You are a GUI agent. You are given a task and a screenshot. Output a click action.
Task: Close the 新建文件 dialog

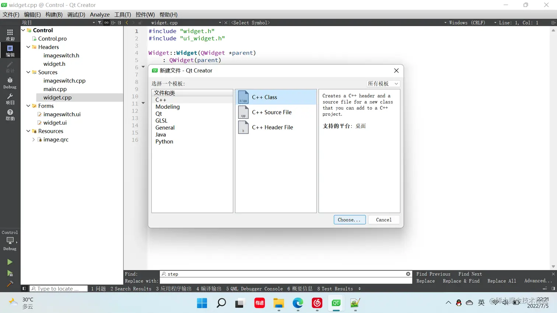coord(396,71)
